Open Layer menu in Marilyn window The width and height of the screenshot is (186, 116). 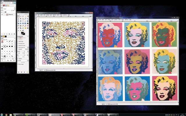point(112,20)
